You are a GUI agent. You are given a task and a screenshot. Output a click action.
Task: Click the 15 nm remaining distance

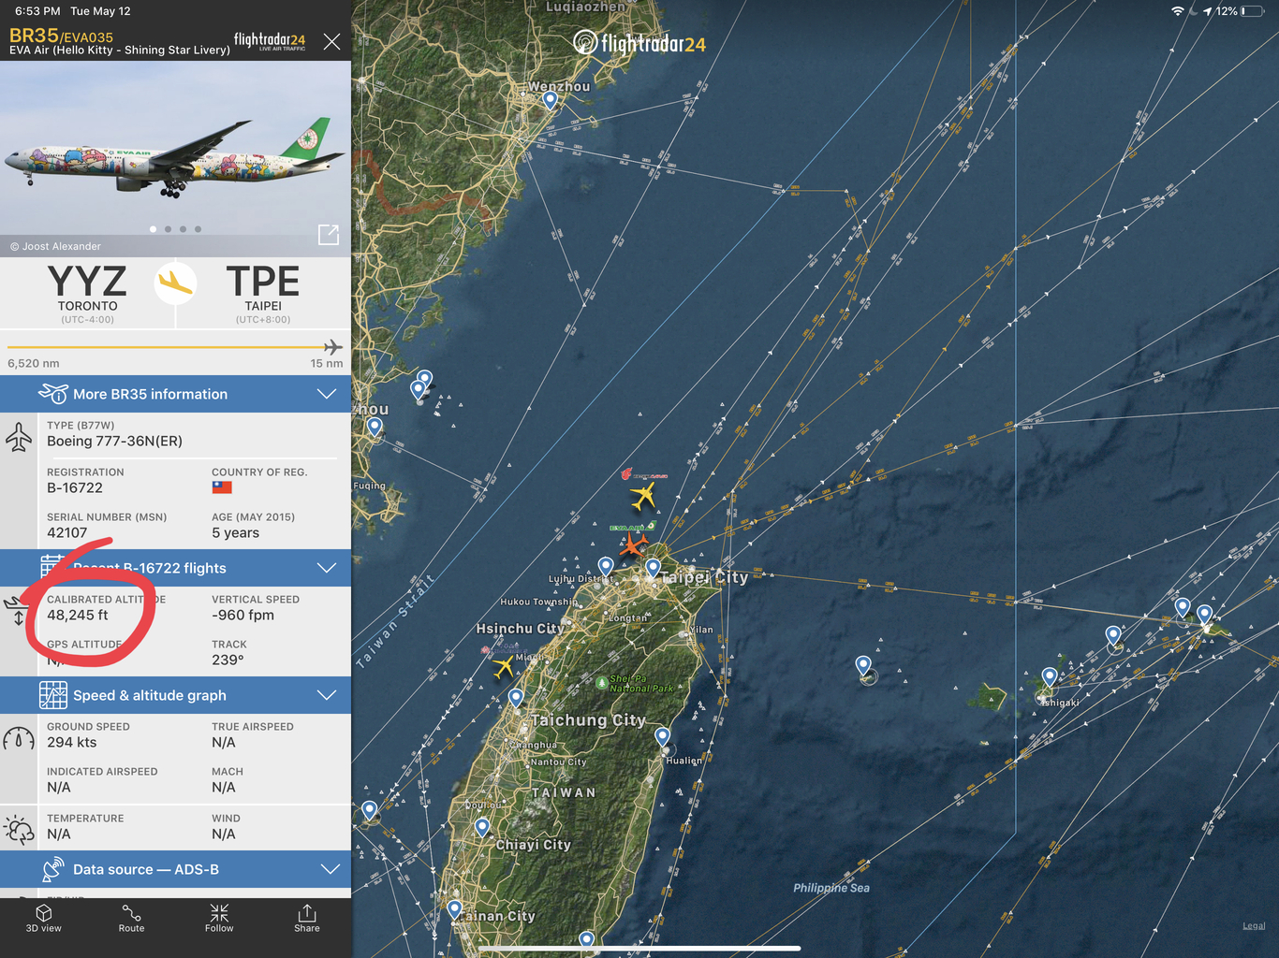point(327,364)
